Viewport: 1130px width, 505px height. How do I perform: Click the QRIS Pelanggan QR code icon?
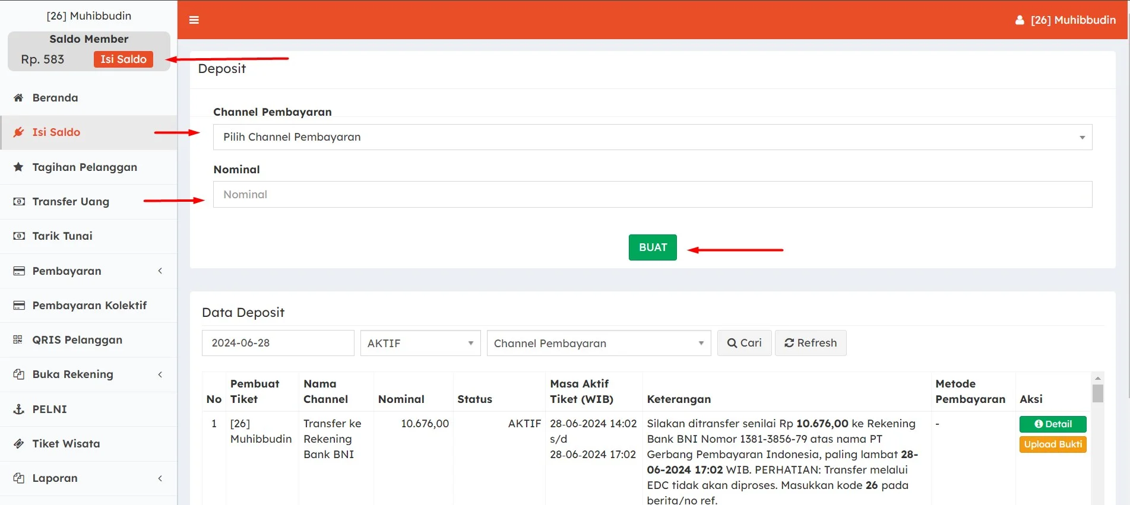coord(18,340)
